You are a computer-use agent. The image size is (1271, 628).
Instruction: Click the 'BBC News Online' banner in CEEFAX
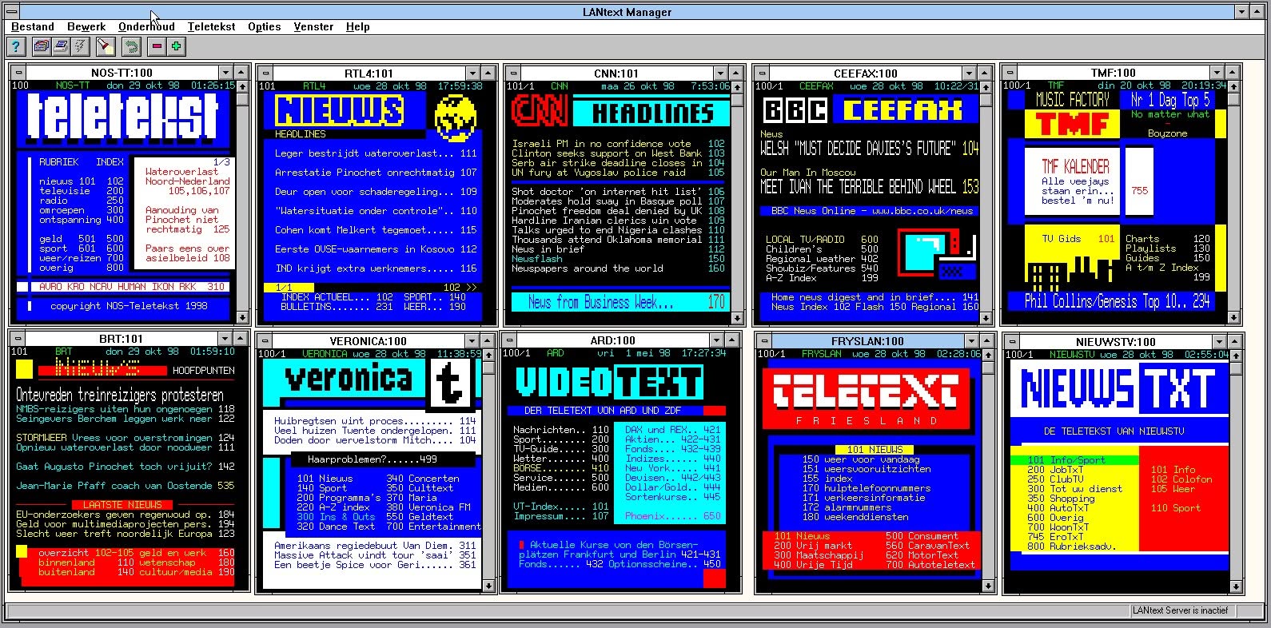869,211
